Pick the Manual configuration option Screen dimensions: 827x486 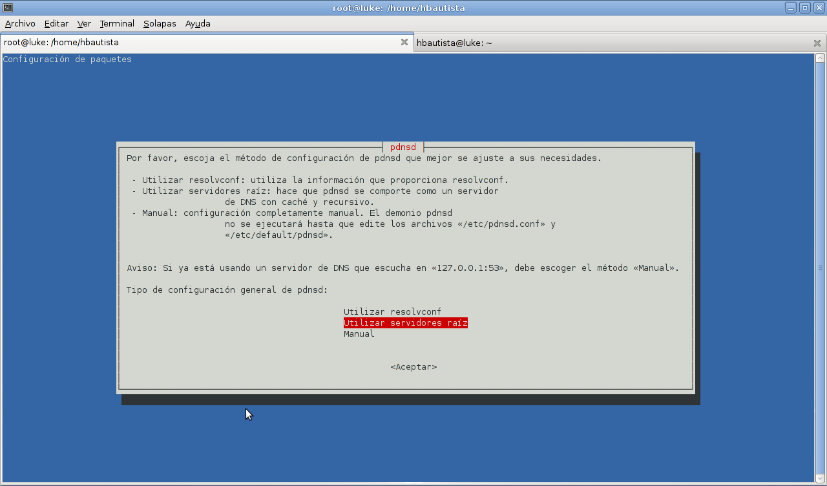click(359, 333)
